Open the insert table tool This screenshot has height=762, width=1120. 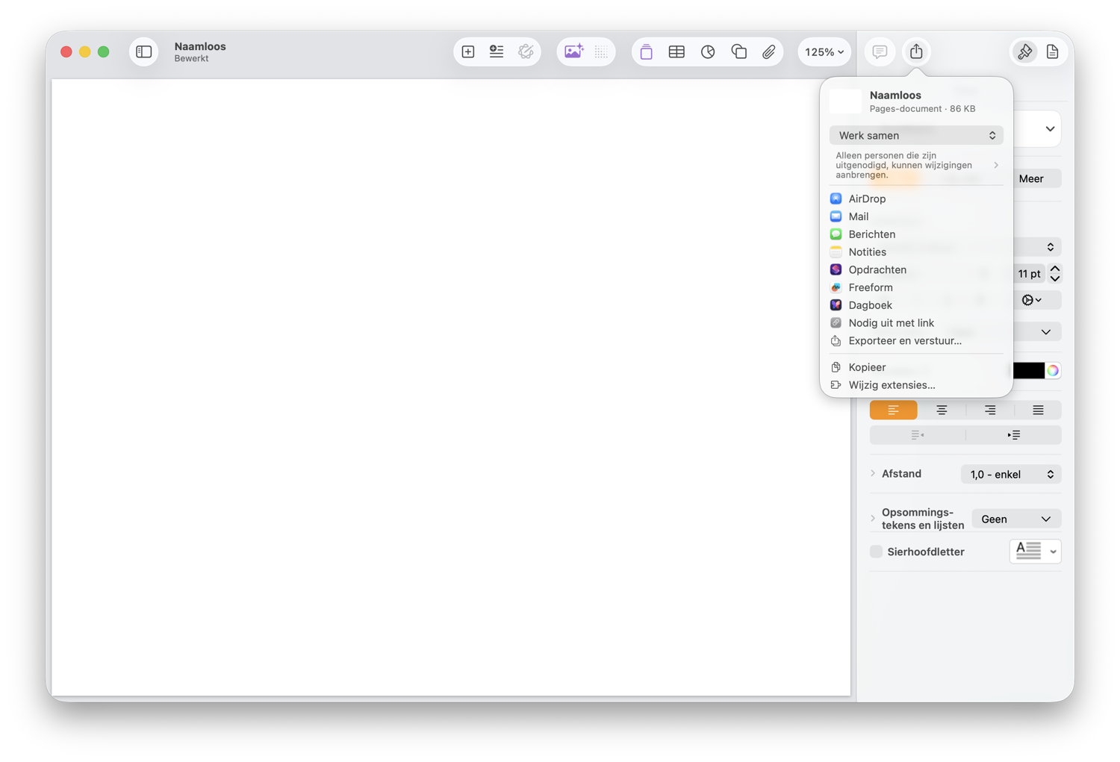tap(676, 51)
